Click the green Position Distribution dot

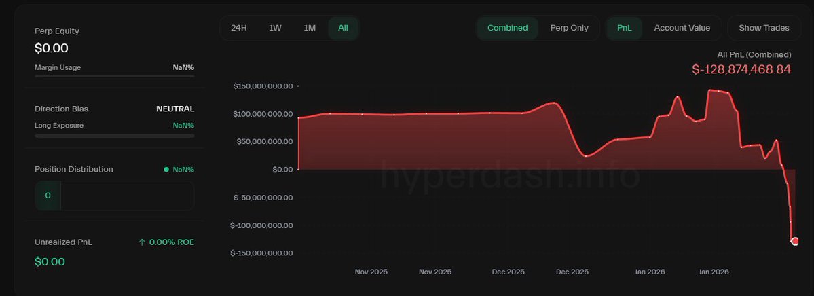coord(166,169)
